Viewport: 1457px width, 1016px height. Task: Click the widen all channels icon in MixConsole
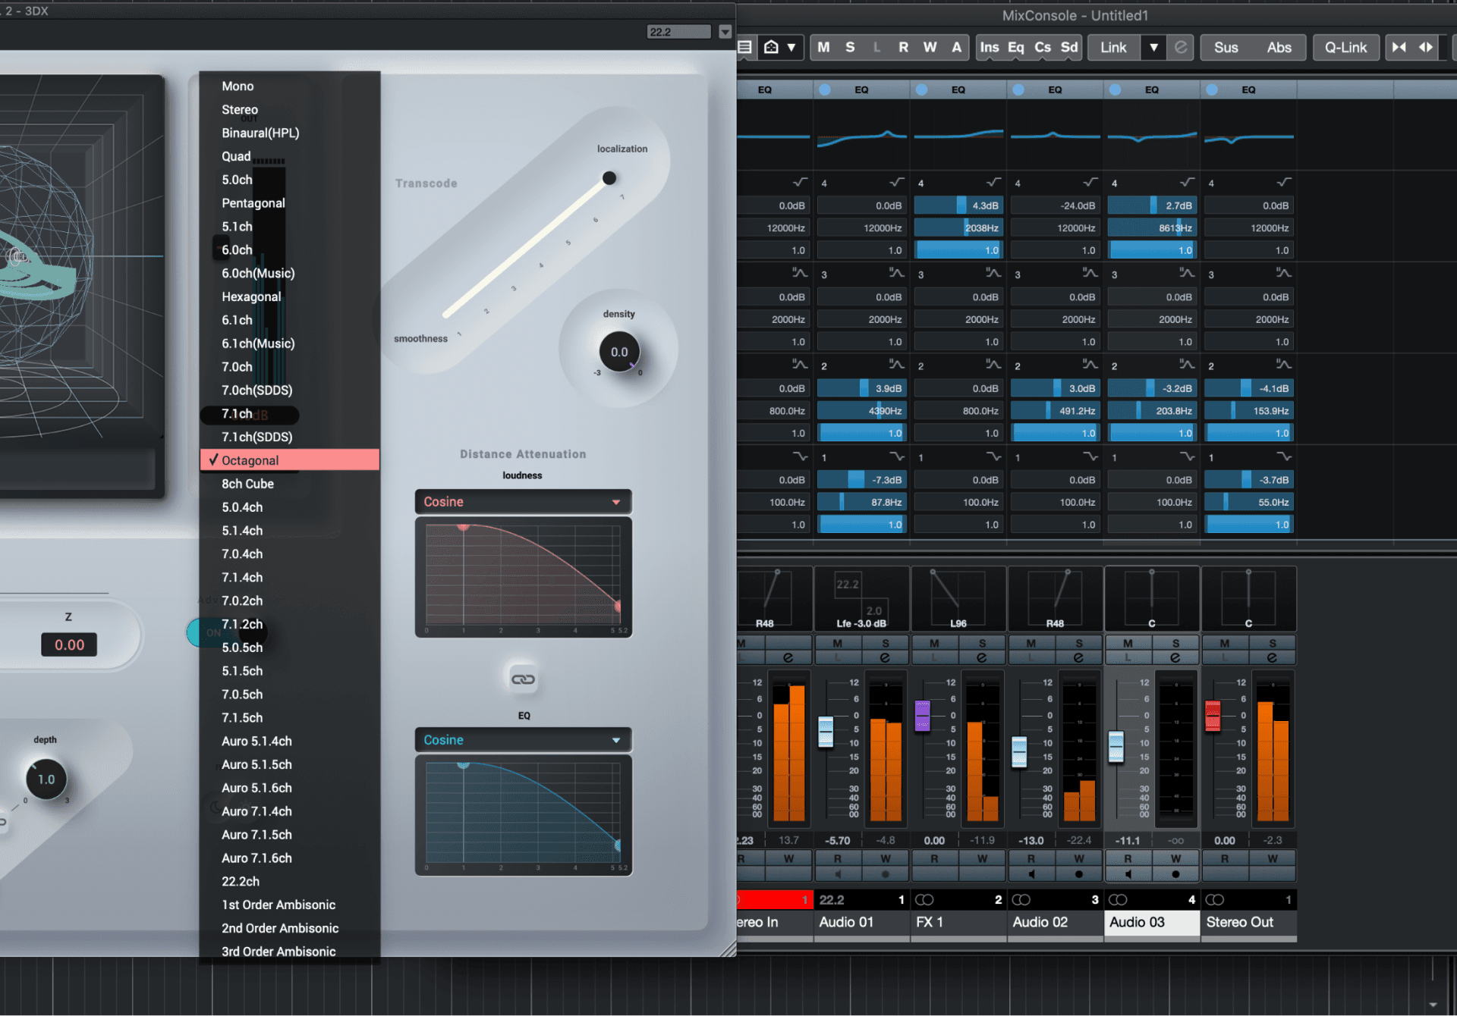click(1426, 47)
